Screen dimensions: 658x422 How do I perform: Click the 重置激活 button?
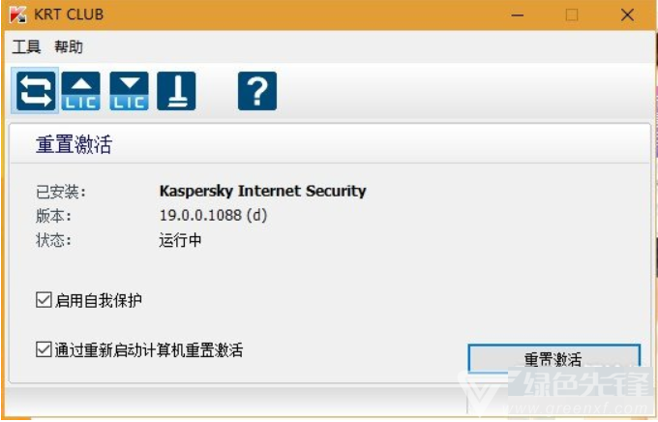pos(553,359)
